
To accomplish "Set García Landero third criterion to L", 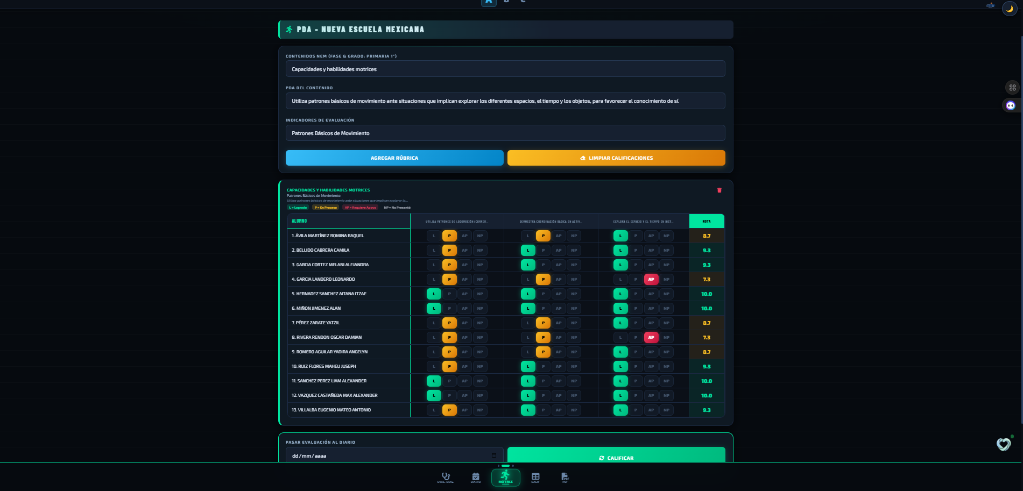I will pos(620,280).
